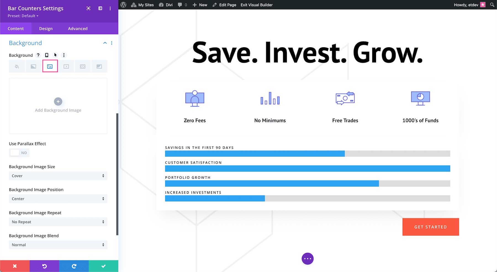Image resolution: width=497 pixels, height=272 pixels.
Task: Click the expand modal fullscreen icon
Action: 88,8
